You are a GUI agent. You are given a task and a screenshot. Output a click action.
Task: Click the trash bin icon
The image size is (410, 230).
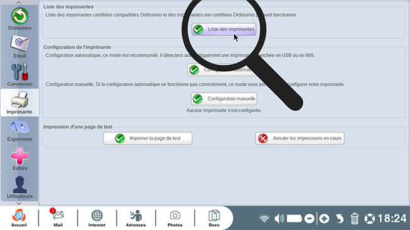pyautogui.click(x=354, y=219)
